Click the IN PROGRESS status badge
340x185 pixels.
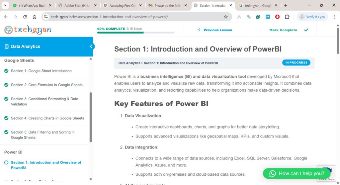tap(296, 62)
